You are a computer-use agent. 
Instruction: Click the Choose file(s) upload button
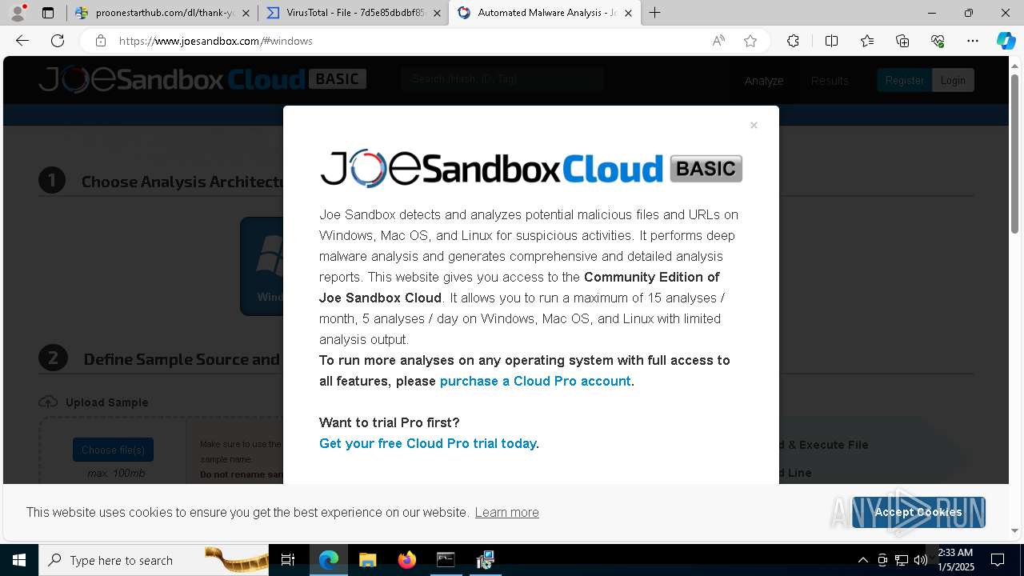pos(113,450)
